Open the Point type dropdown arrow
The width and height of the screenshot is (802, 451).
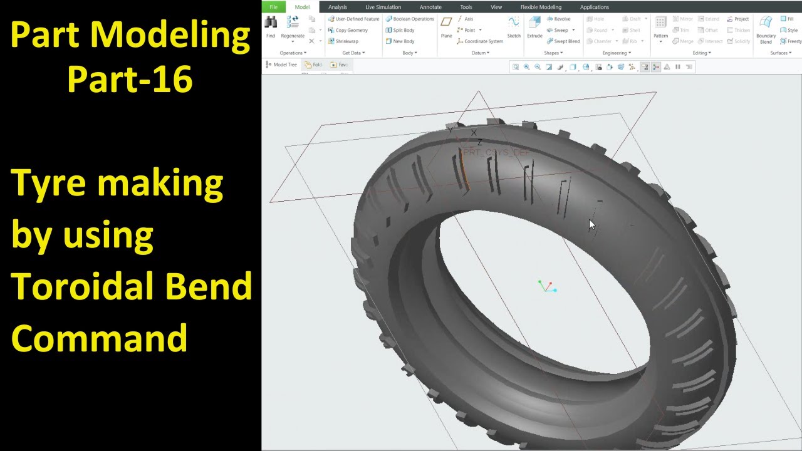tap(480, 30)
